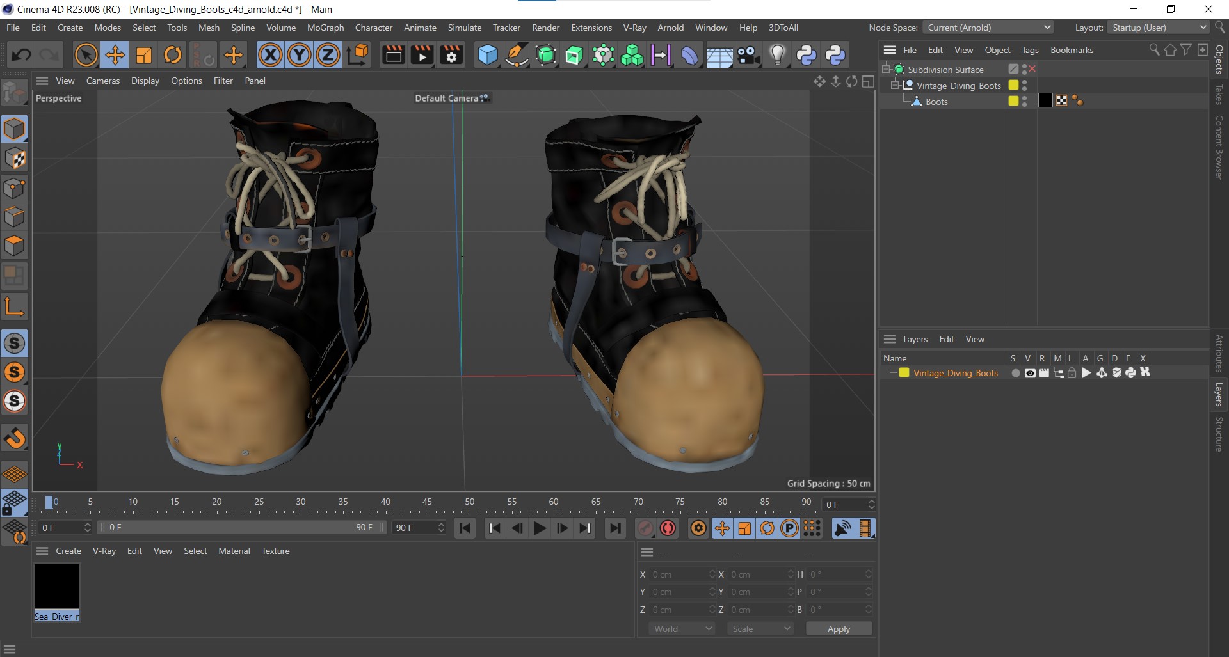Click the Apply button
This screenshot has height=657, width=1229.
839,629
